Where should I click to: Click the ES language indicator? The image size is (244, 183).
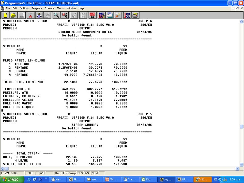click(x=216, y=179)
